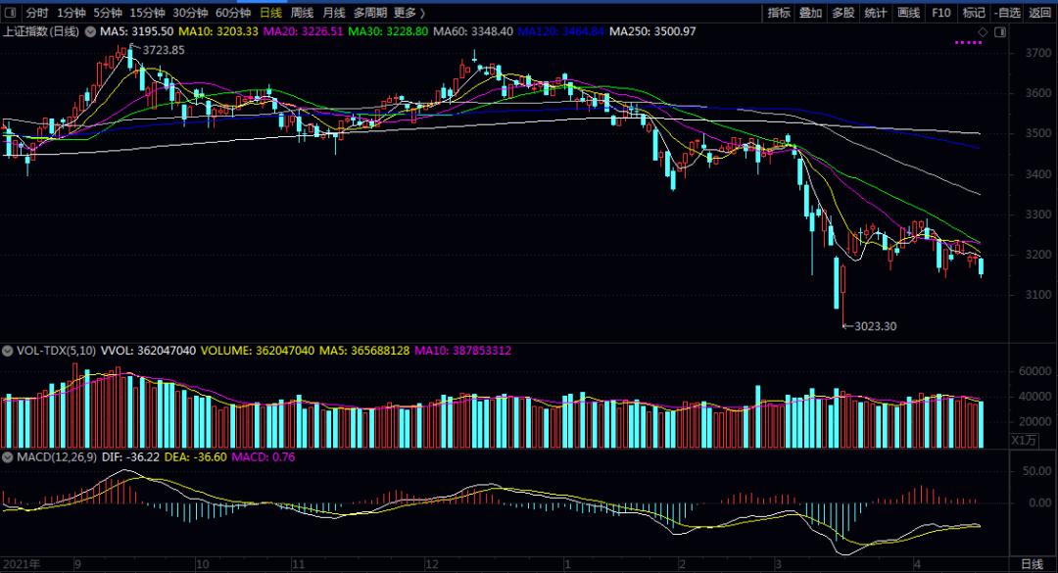Click the 60000 volume axis label
Screen dimensions: 1058x573
(x=1034, y=371)
